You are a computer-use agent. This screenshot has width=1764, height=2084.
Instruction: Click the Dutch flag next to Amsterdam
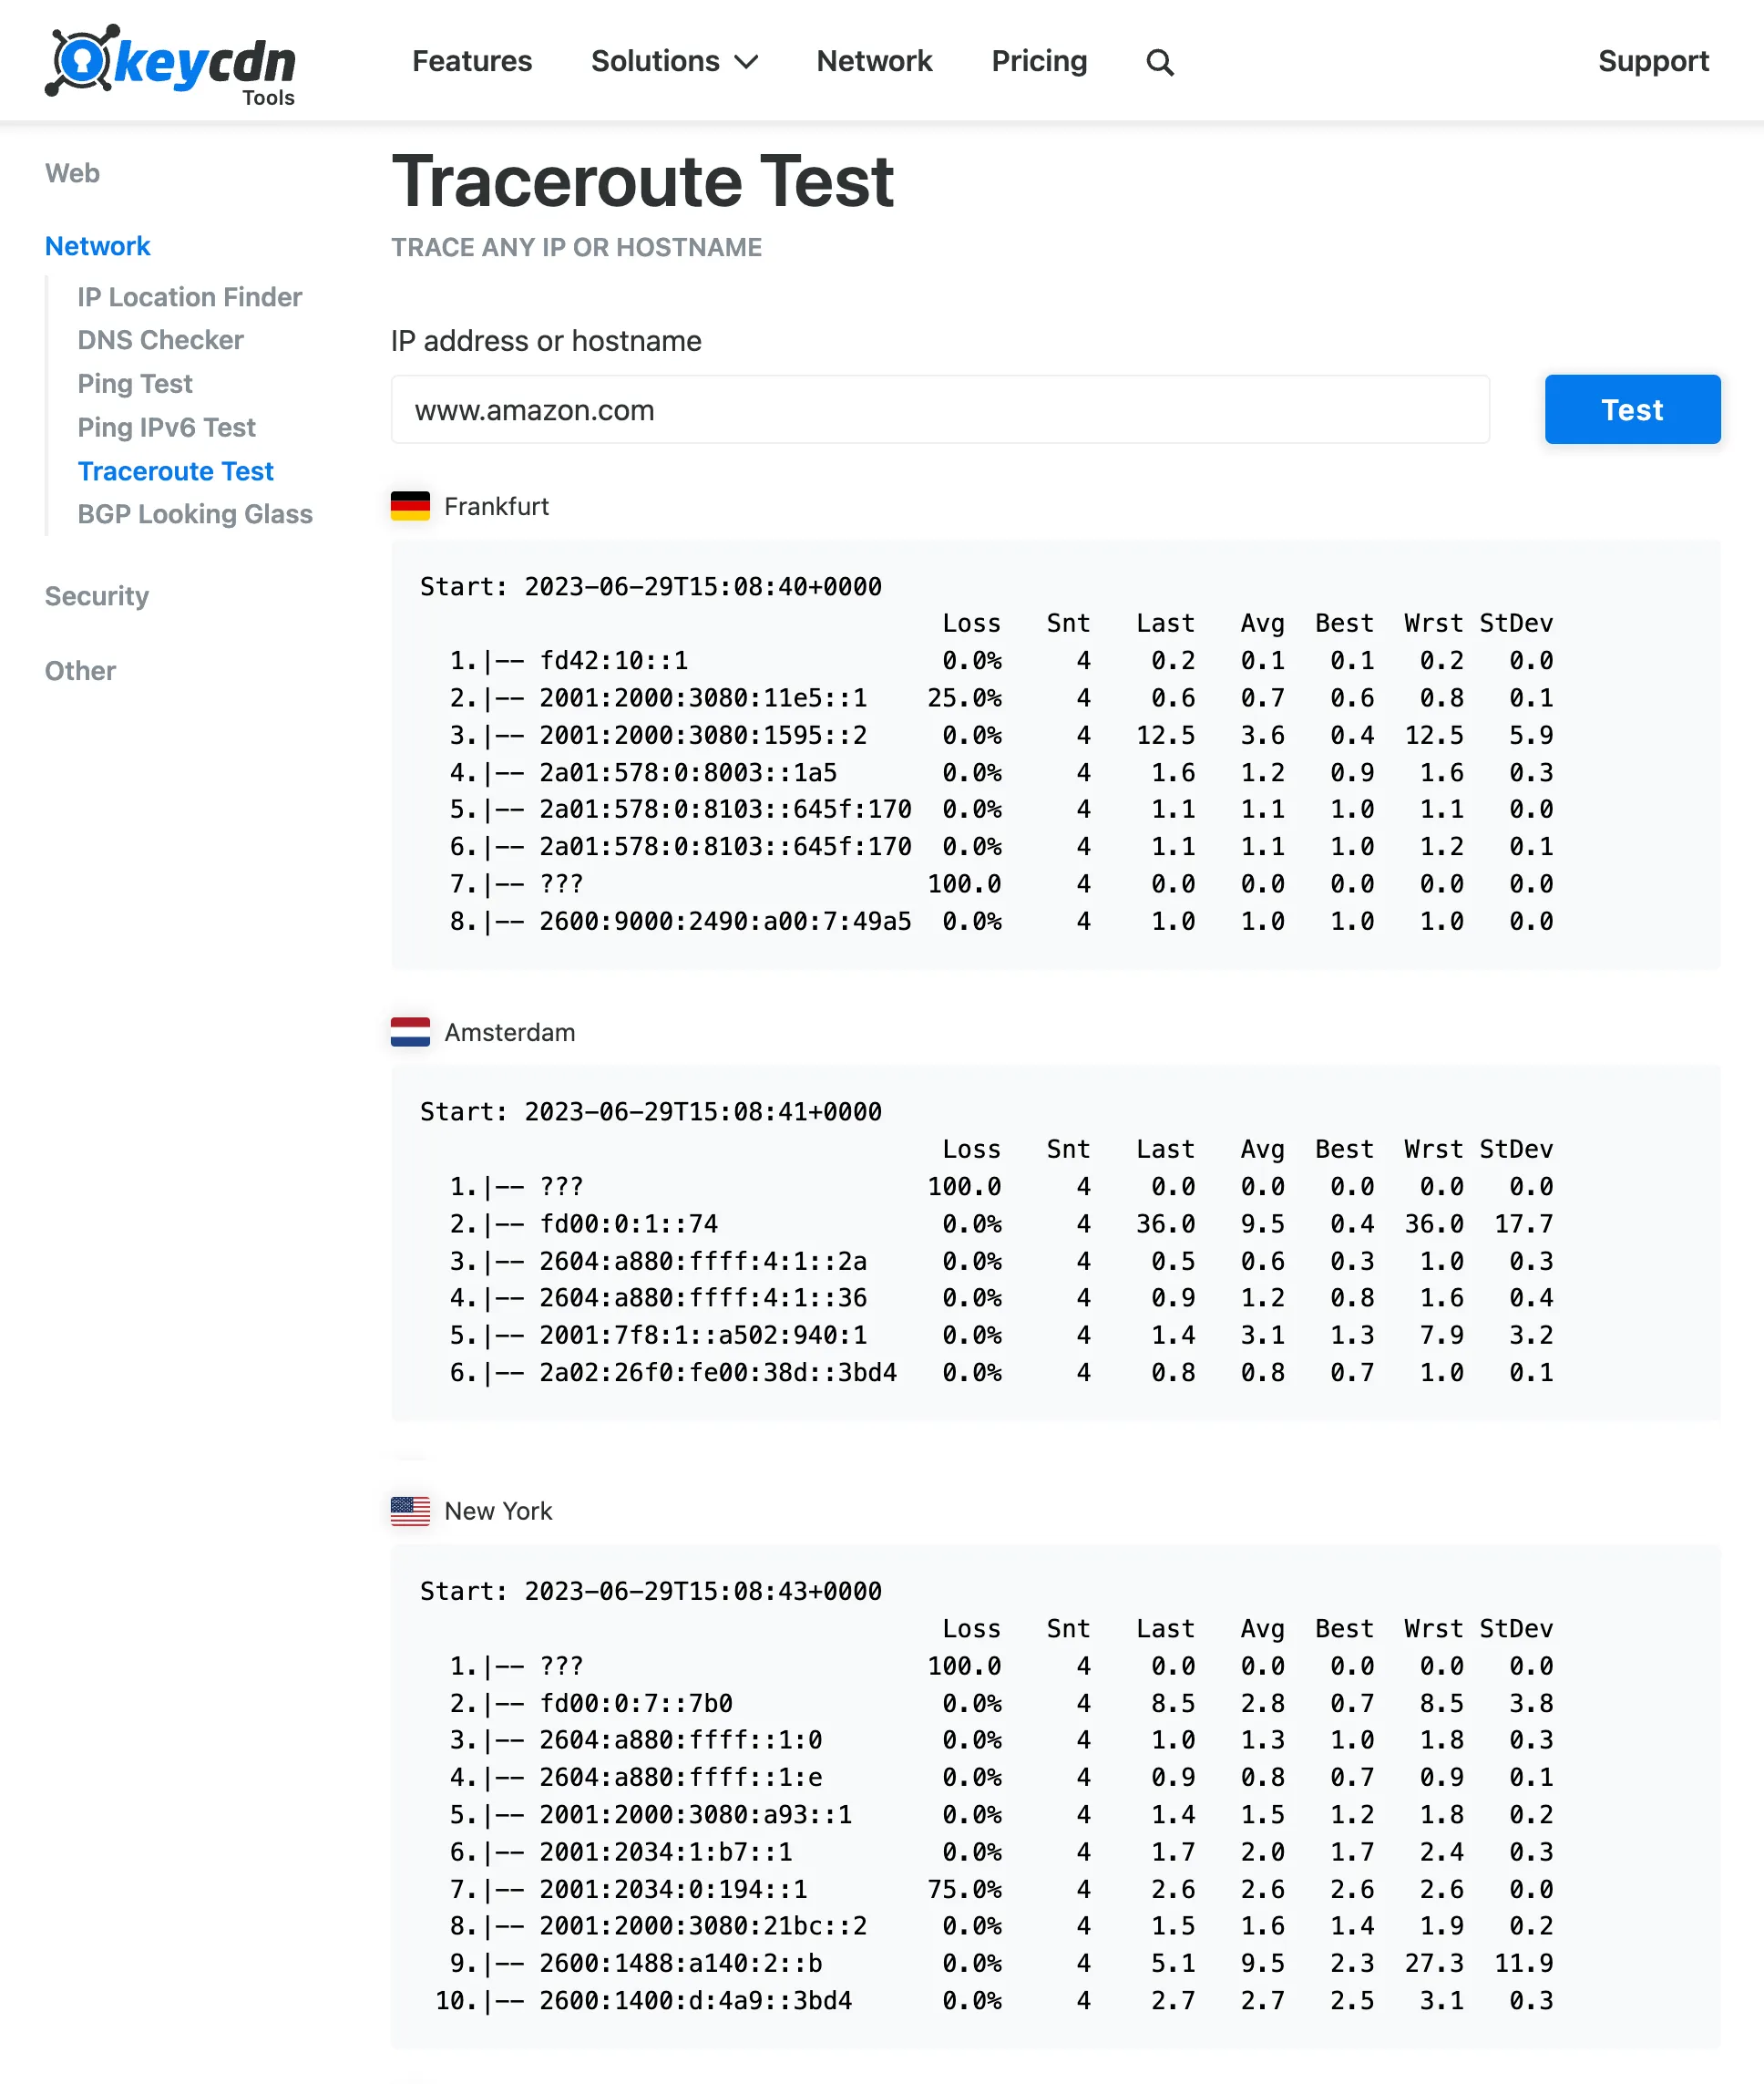coord(410,1033)
